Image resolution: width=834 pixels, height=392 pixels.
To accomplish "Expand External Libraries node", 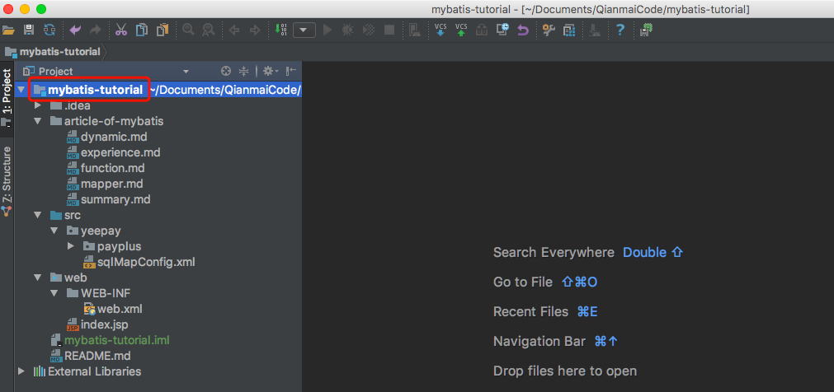I will click(x=21, y=371).
